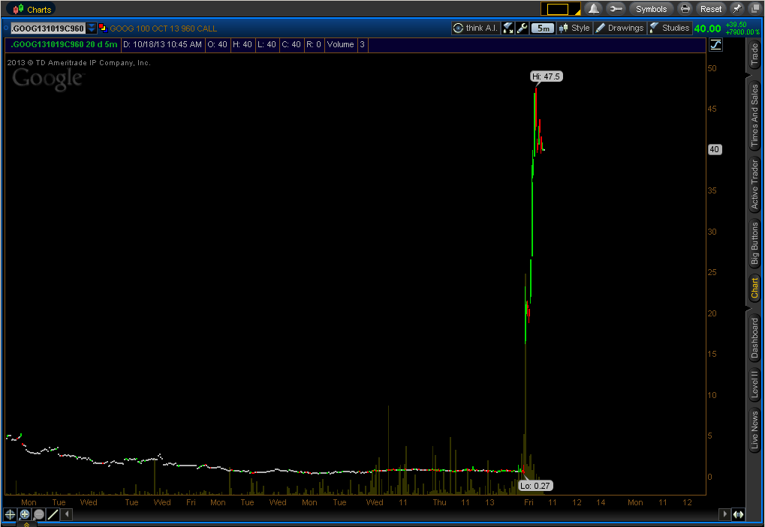Image resolution: width=765 pixels, height=527 pixels.
Task: Open the Style menu
Action: click(574, 28)
